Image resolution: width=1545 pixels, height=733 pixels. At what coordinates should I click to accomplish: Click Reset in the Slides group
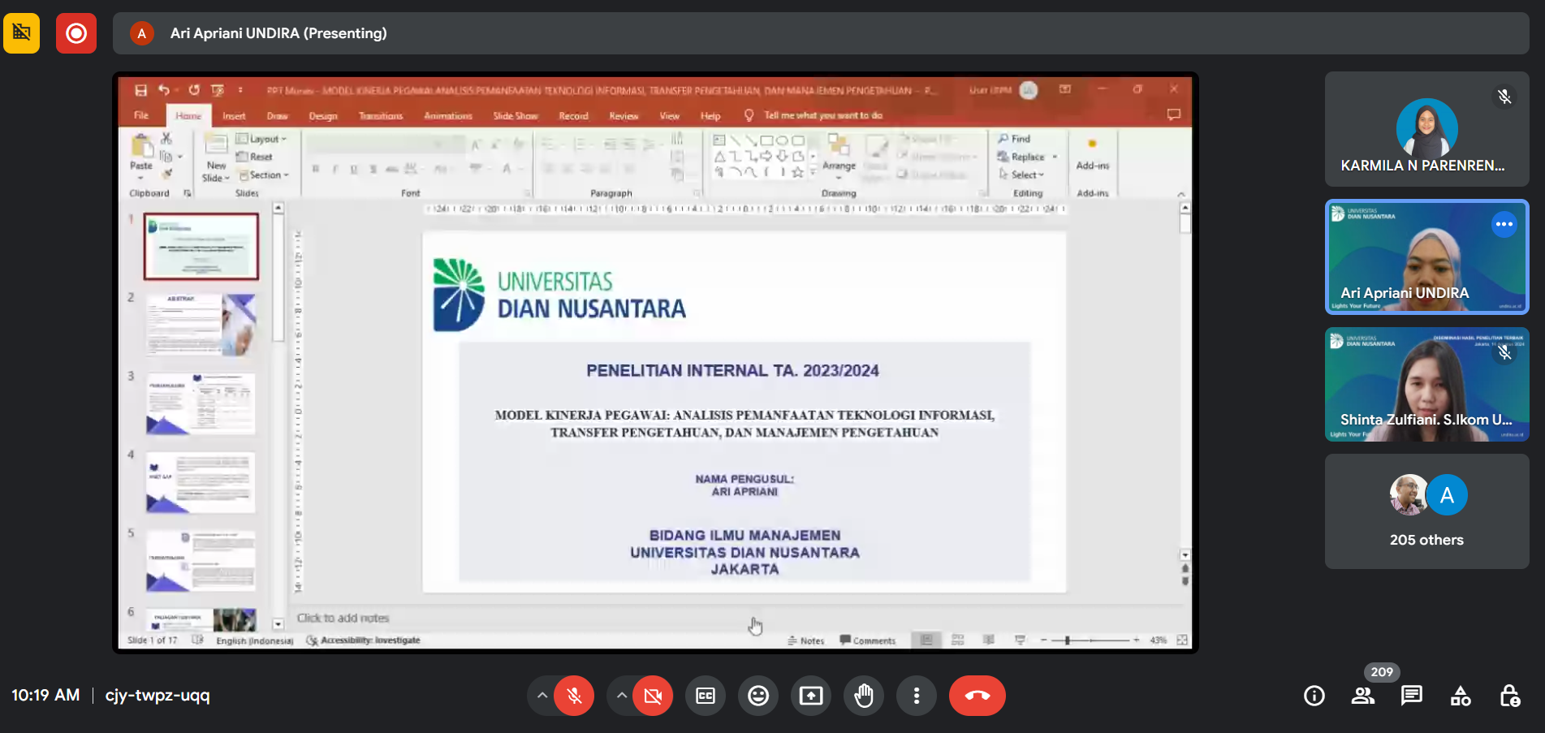click(x=255, y=157)
